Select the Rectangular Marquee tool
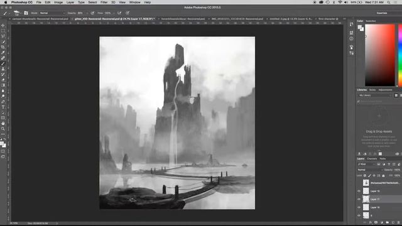 (3, 31)
